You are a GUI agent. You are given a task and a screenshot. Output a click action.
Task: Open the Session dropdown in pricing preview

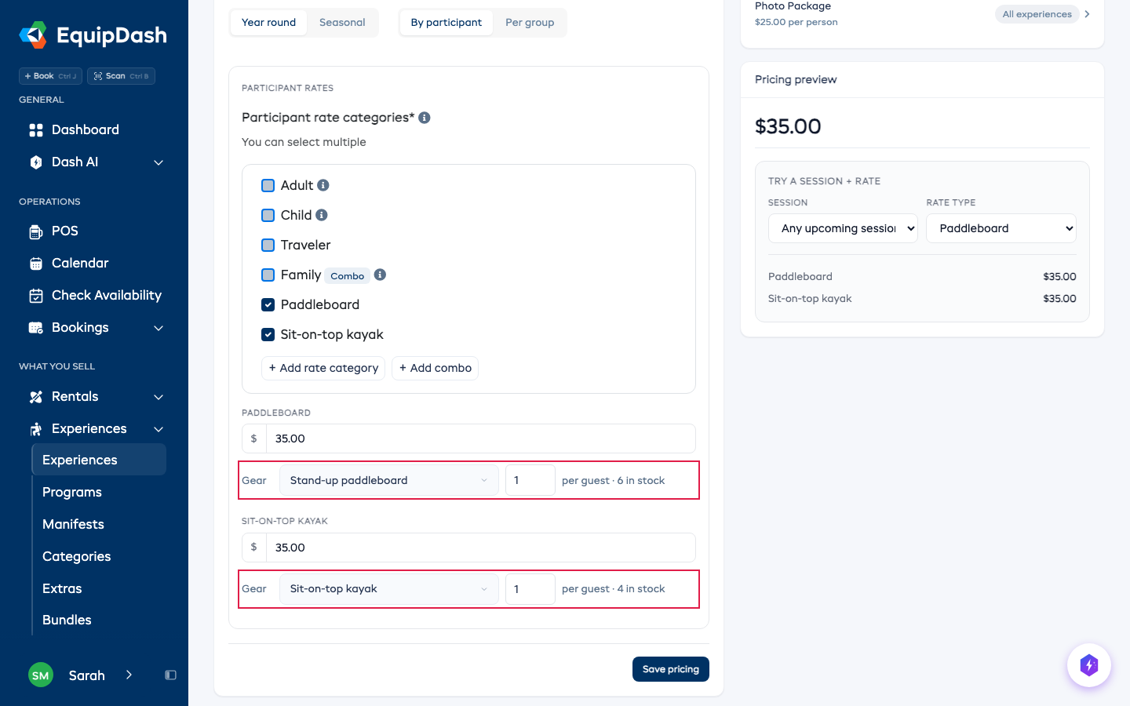pos(843,228)
